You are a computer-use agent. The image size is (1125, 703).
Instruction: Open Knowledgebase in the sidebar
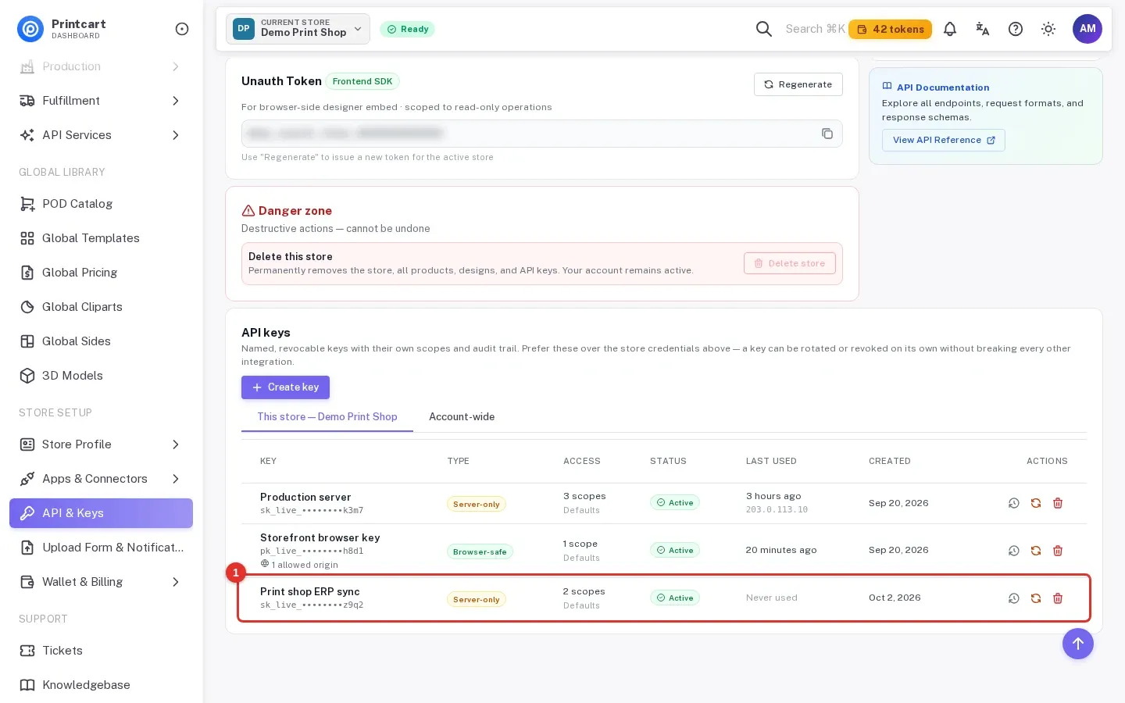tap(101, 685)
